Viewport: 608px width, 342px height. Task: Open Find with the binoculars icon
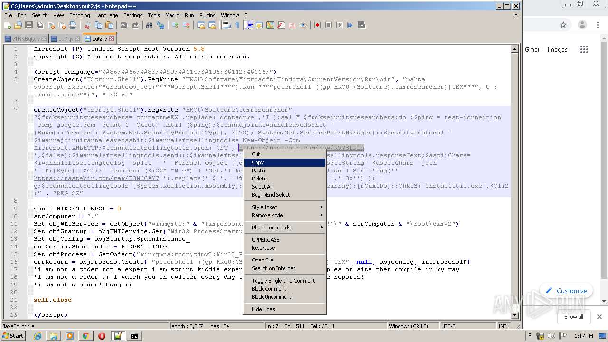coord(149,25)
